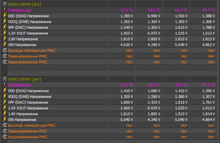Select Перенапряжение PMIC row under DIMM #4
This screenshot has width=220, height=143.
(28, 131)
